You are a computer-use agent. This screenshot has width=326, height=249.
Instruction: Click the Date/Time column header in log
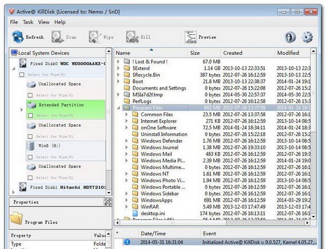[x=169, y=234]
